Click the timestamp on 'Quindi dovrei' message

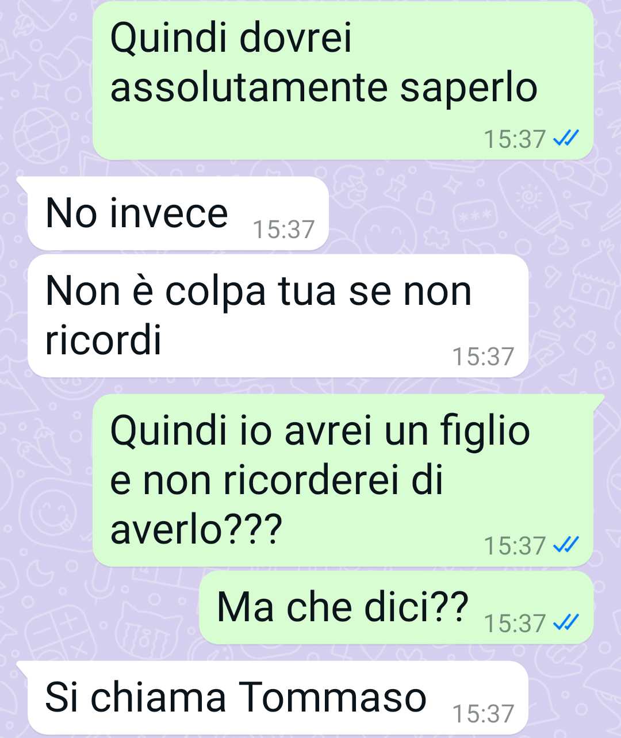pos(515,139)
